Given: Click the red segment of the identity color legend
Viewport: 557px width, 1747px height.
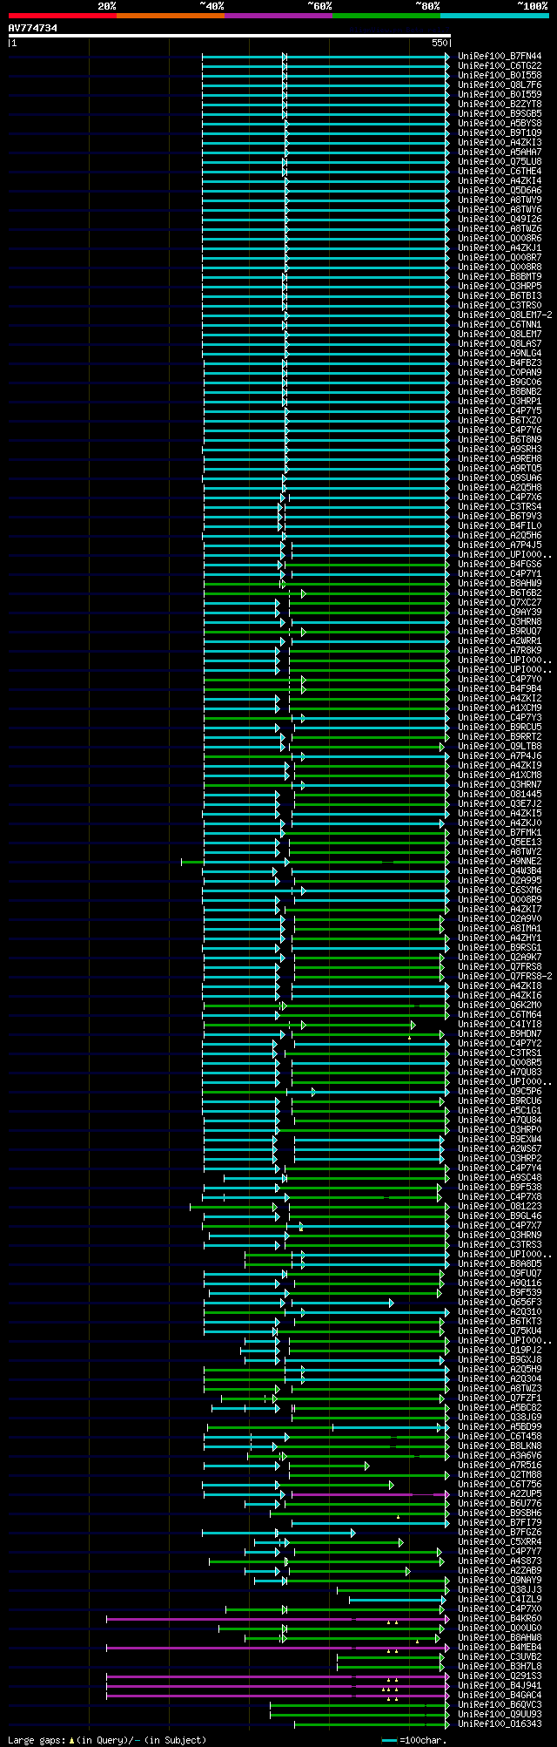Looking at the screenshot, I should [62, 16].
